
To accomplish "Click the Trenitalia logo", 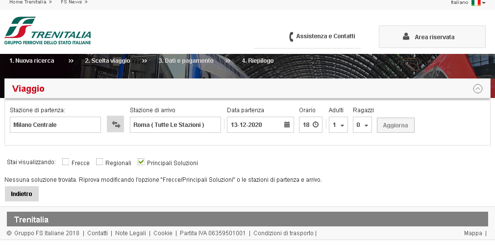I will click(x=48, y=31).
